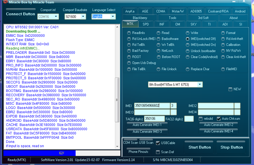Image resolution: width=254 pixels, height=165 pixels.
Task: Click the log scrollbar up arrow
Action: click(x=117, y=27)
